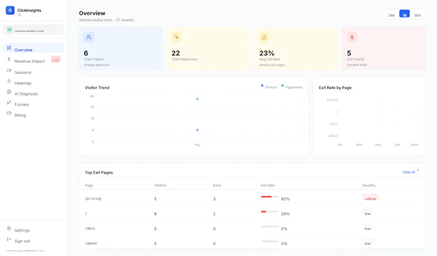Image resolution: width=437 pixels, height=256 pixels.
Task: Click the Pageviews legend entry
Action: pos(292,87)
